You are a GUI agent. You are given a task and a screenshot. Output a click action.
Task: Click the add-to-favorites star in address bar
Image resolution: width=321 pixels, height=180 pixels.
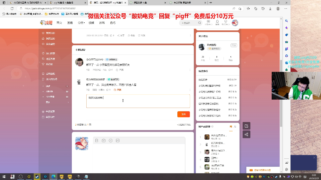click(240, 8)
